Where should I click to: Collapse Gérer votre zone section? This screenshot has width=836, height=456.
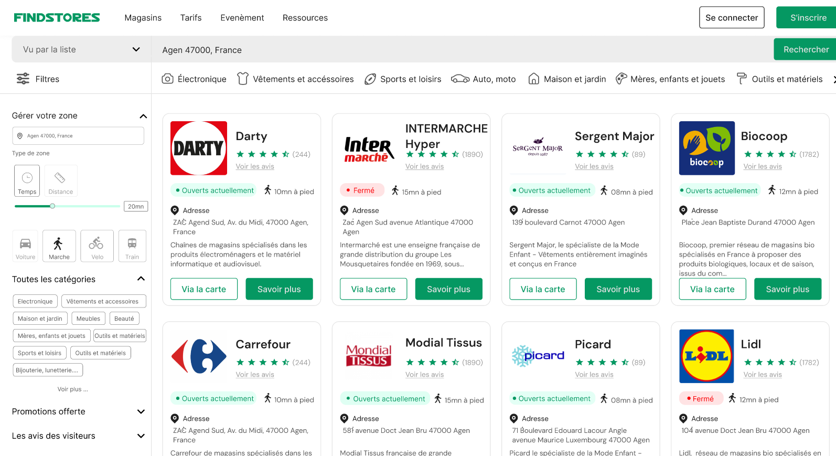click(x=143, y=116)
